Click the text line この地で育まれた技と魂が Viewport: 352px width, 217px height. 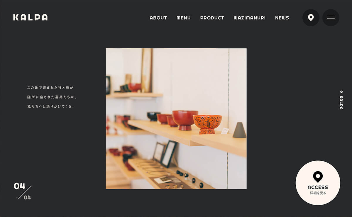50,88
